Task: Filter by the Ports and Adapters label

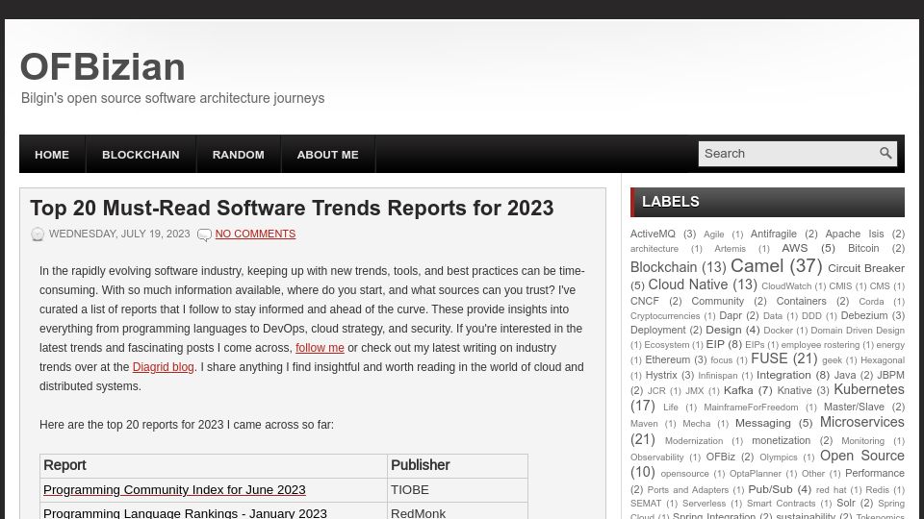Action: [x=687, y=489]
